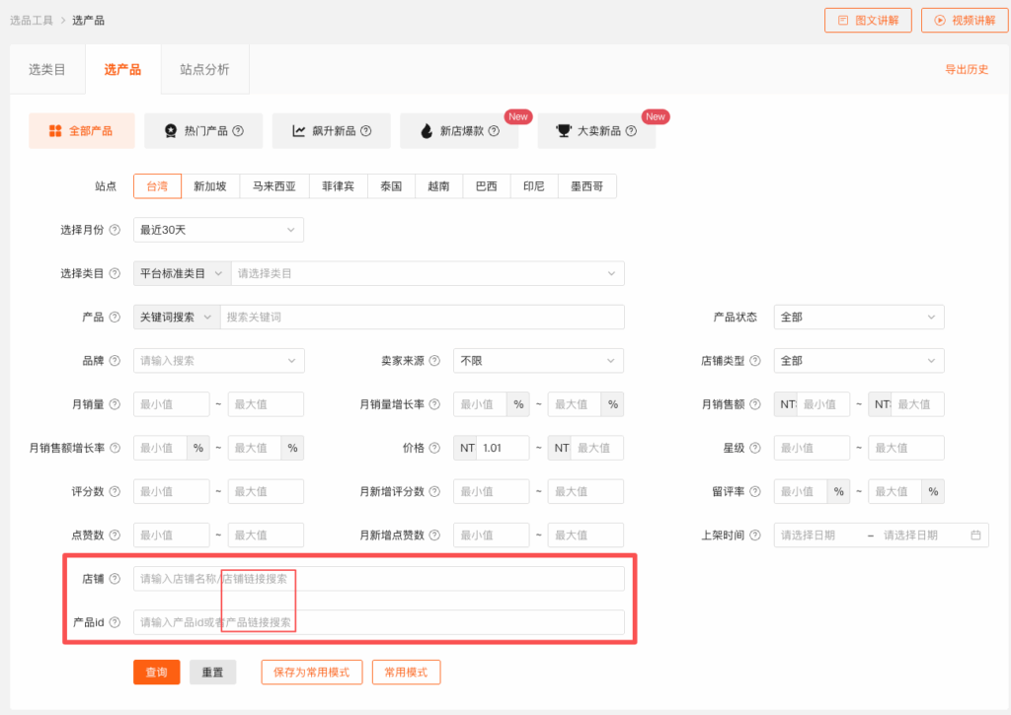The image size is (1011, 715).
Task: Click help icon next to 留评率
Action: point(755,491)
